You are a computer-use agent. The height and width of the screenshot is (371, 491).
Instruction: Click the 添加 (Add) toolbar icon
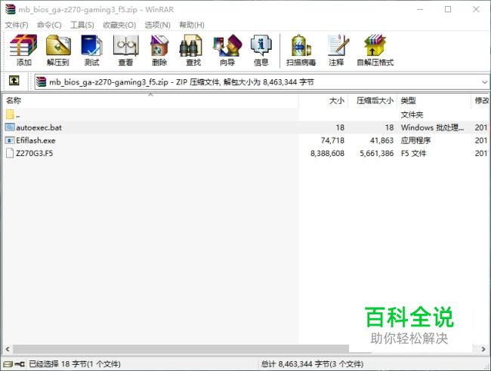point(23,51)
